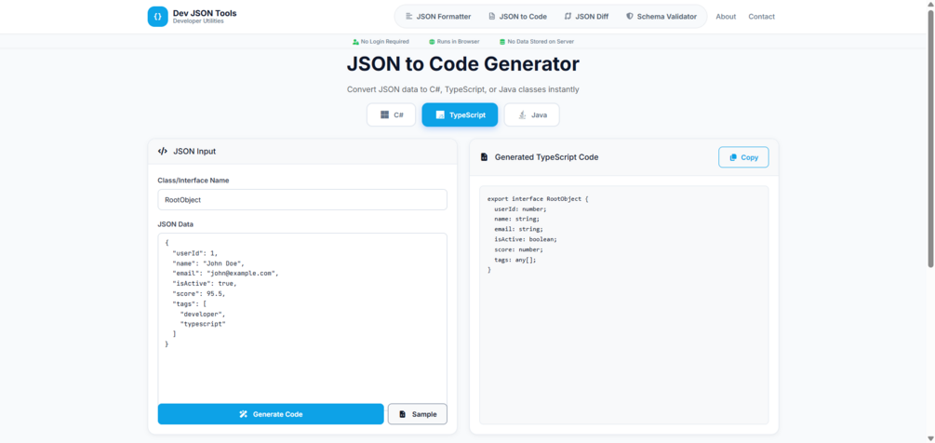Image resolution: width=935 pixels, height=443 pixels.
Task: Switch output language to Java
Action: (x=531, y=114)
